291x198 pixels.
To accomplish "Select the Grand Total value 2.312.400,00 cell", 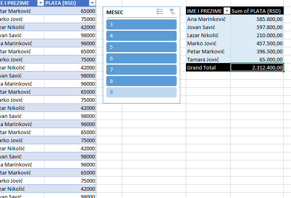I will [257, 67].
